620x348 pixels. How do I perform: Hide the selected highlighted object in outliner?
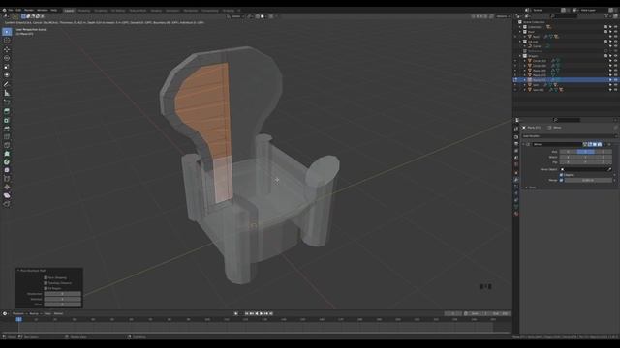pos(616,80)
